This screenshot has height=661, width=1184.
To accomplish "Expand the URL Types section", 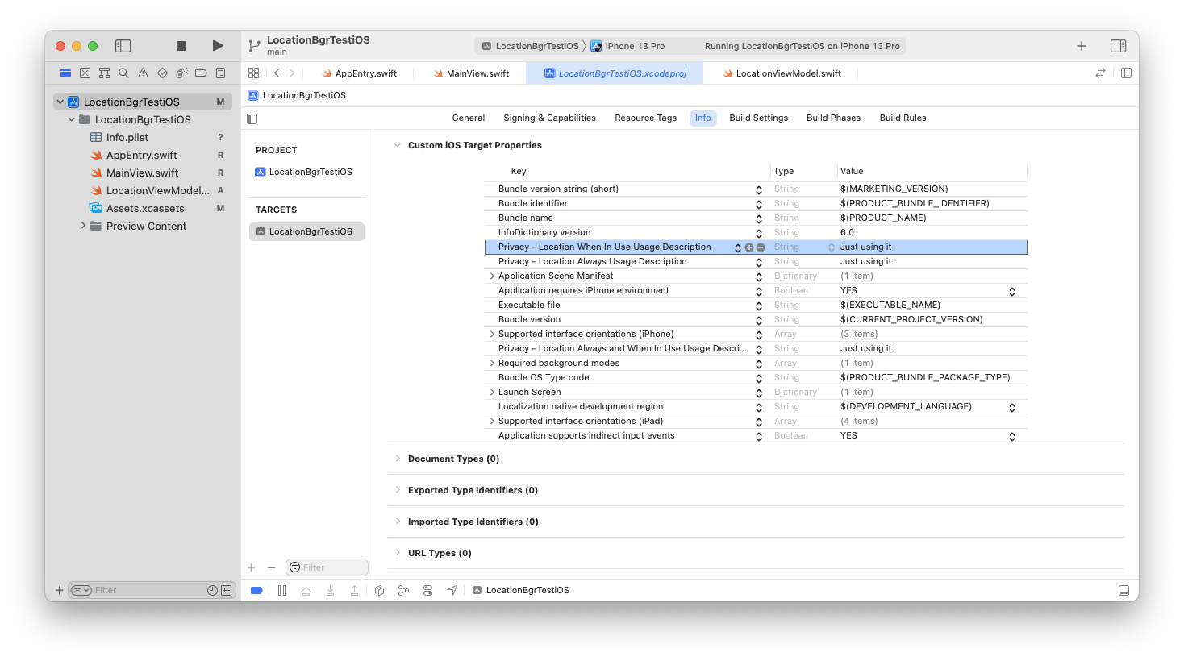I will (x=397, y=553).
